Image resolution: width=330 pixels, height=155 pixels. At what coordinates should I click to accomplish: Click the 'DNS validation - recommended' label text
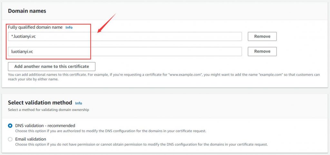tap(45, 126)
